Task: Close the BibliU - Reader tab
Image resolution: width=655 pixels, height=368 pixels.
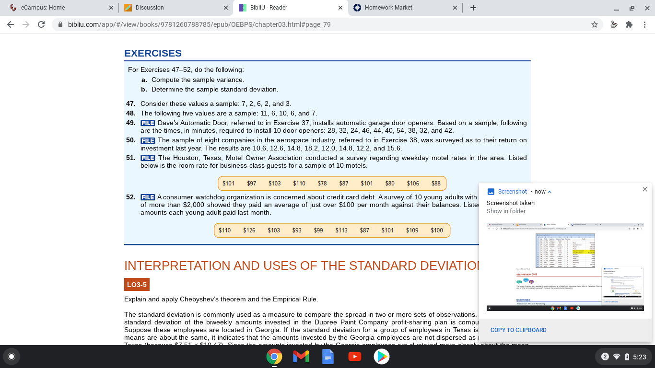Action: tap(340, 8)
